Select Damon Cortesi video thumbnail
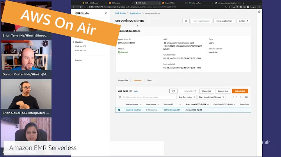 point(26,55)
